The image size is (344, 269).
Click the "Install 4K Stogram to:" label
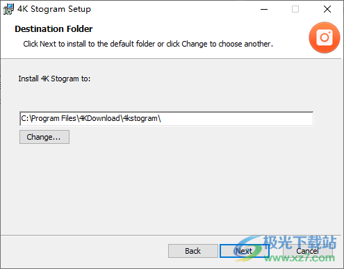[54, 79]
